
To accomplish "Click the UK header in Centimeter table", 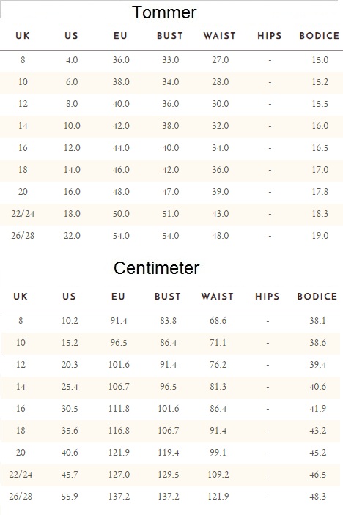I will [x=21, y=296].
